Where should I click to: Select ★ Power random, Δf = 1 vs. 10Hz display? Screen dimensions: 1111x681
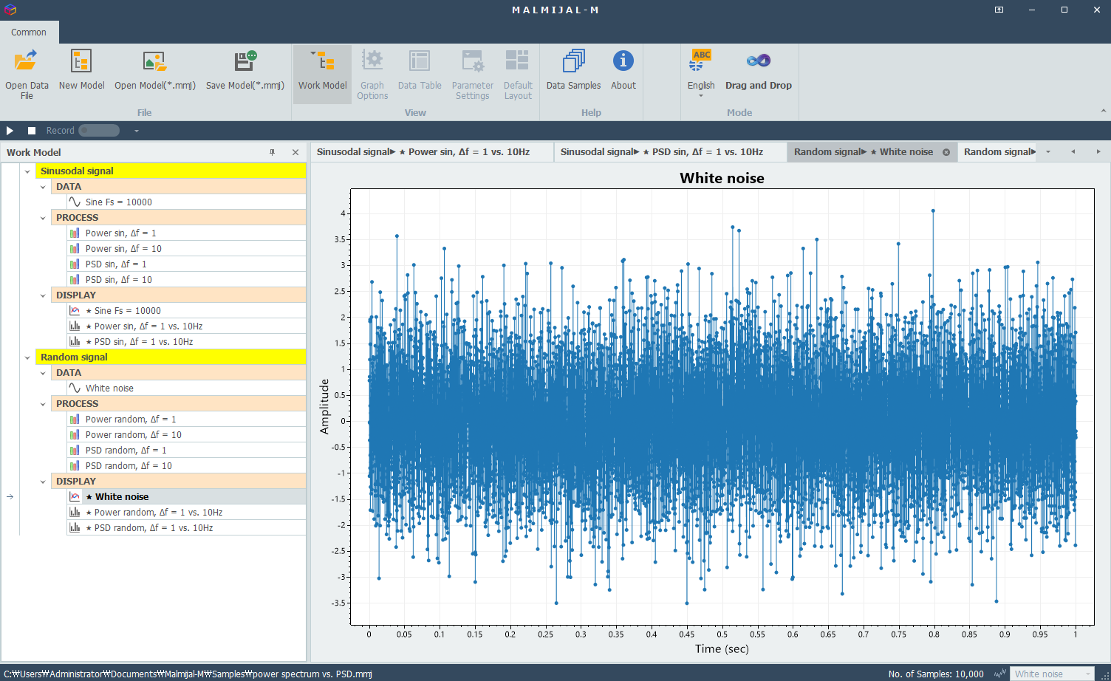(x=186, y=512)
